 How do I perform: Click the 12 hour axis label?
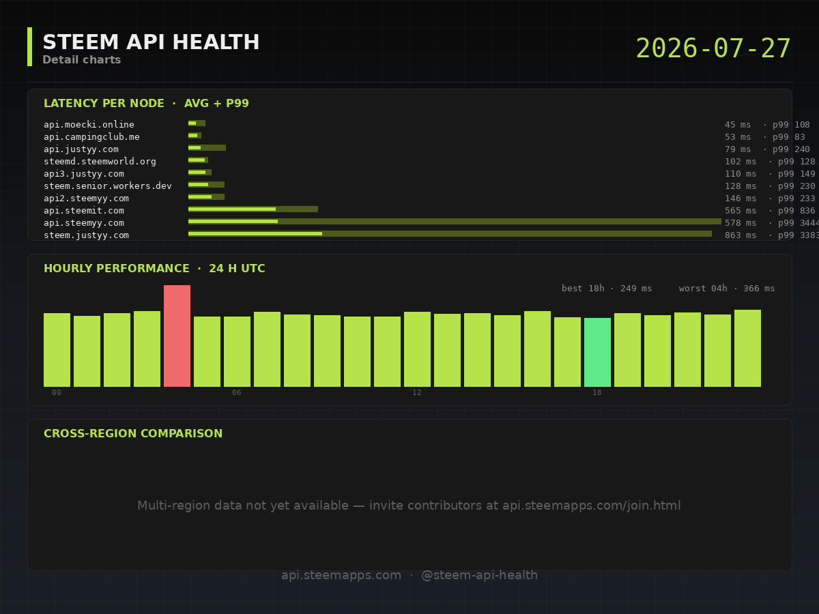[x=417, y=393]
